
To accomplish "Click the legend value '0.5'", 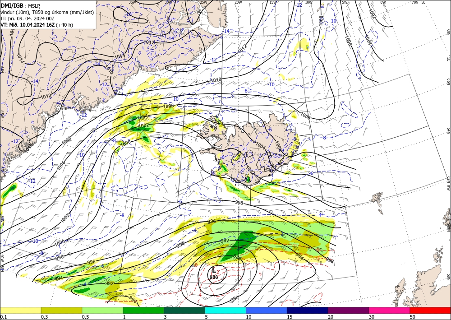I will click(85, 317).
